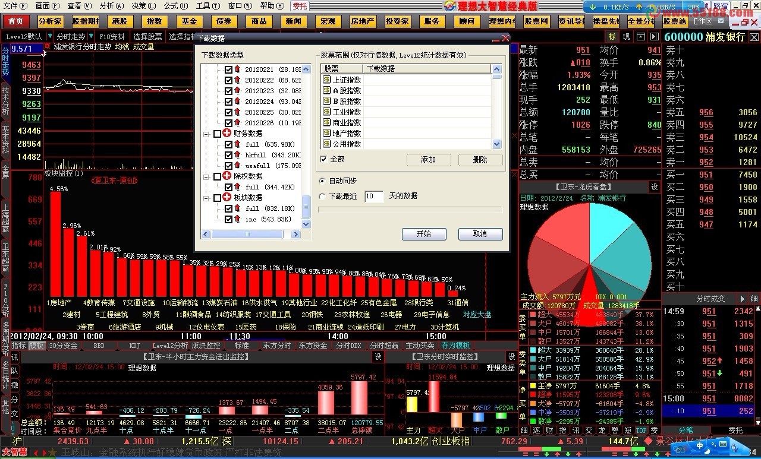The image size is (761, 459).
Task: Open the 分析 menu
Action: click(x=112, y=5)
